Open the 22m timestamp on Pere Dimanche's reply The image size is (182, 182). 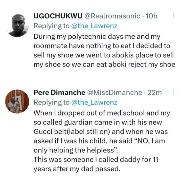154,93
